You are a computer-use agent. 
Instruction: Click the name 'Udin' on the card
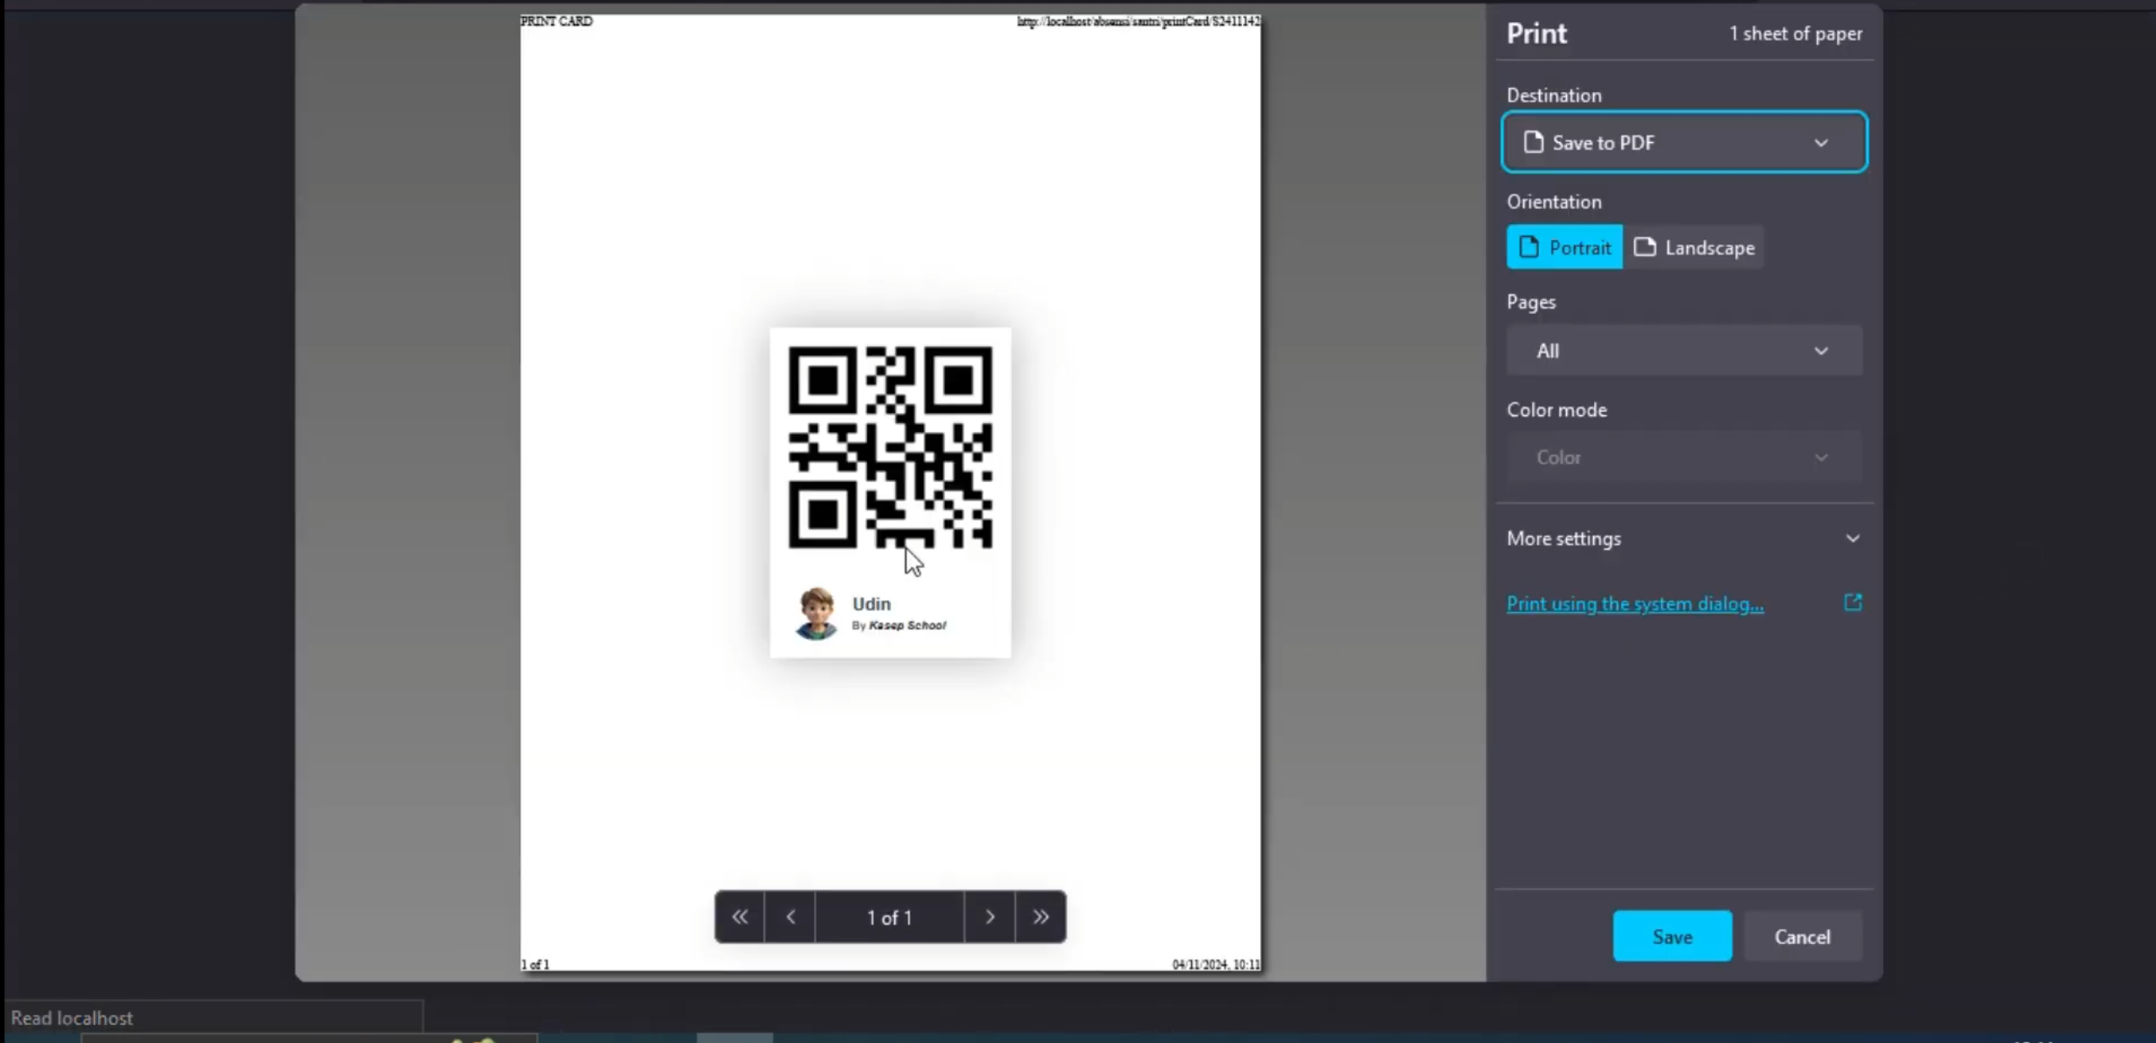coord(871,603)
